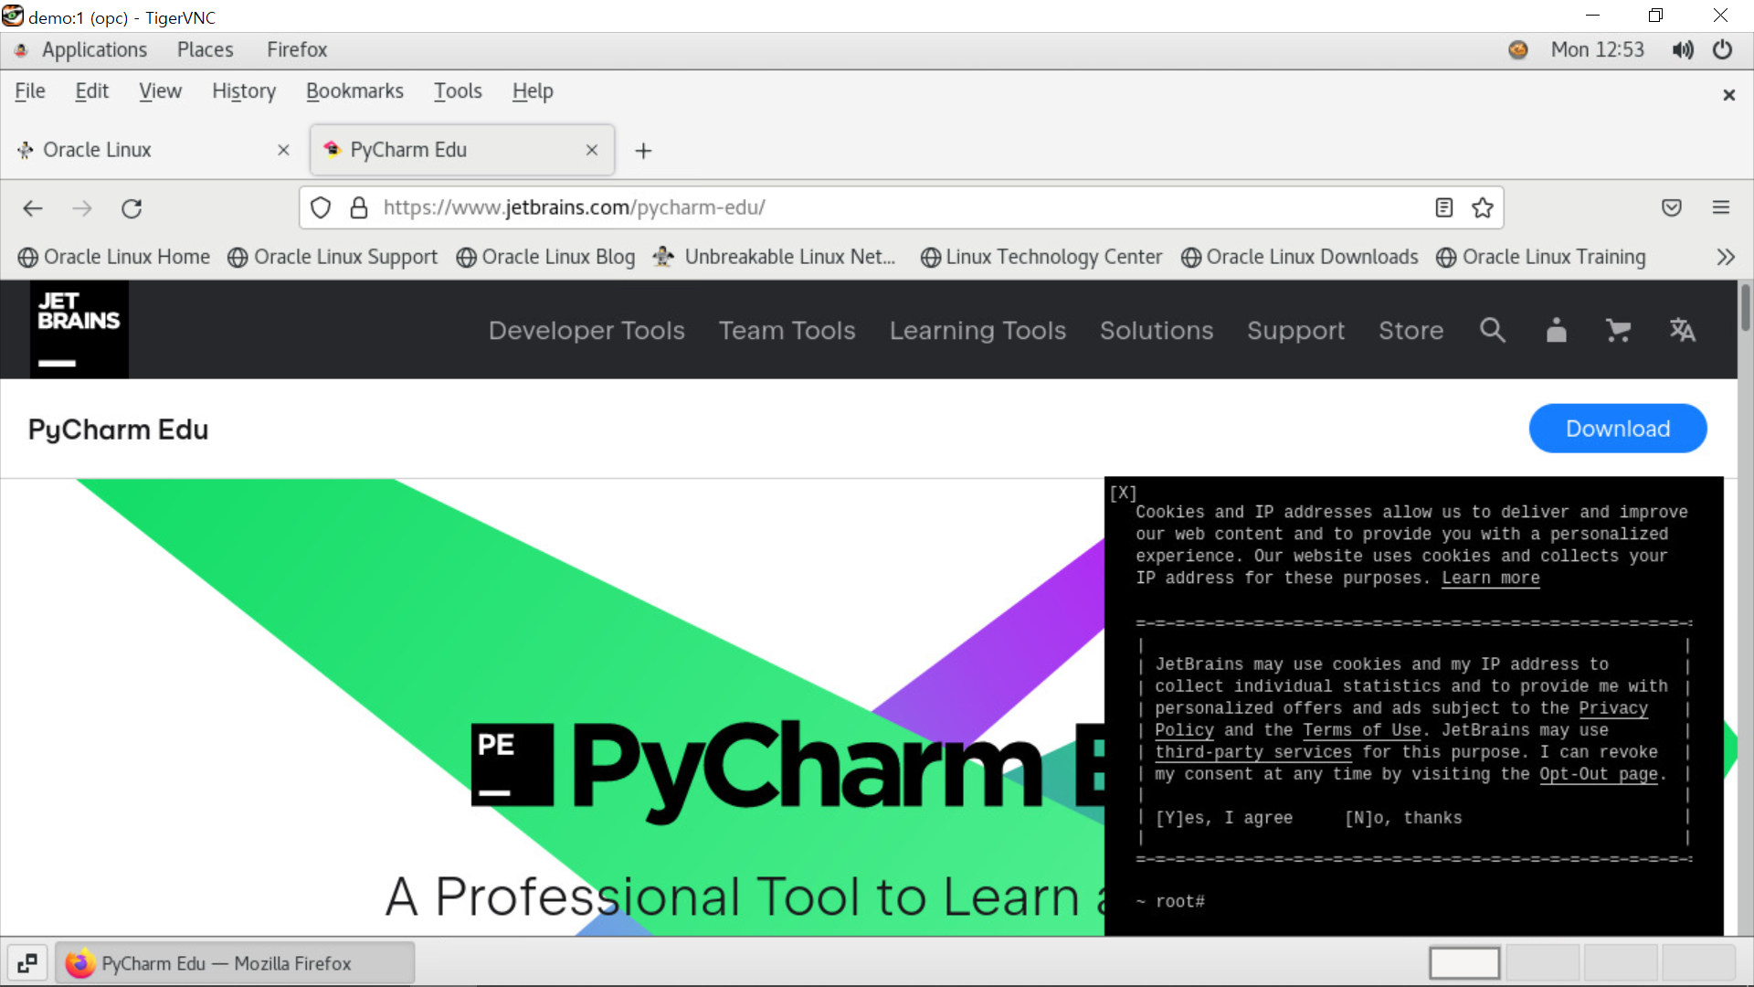Open the Terms of Use link

click(x=1362, y=730)
